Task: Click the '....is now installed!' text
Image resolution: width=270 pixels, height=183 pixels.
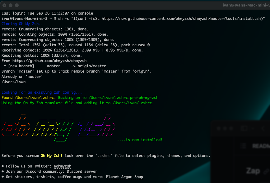Action: pyautogui.click(x=140, y=140)
